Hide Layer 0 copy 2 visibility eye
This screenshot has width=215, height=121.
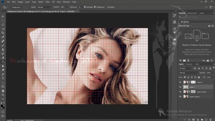click(x=180, y=96)
